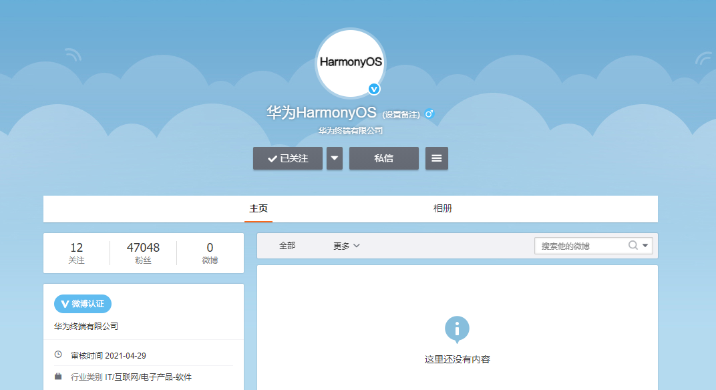
Task: Open the hamburger menu next to 私信
Action: pyautogui.click(x=437, y=158)
